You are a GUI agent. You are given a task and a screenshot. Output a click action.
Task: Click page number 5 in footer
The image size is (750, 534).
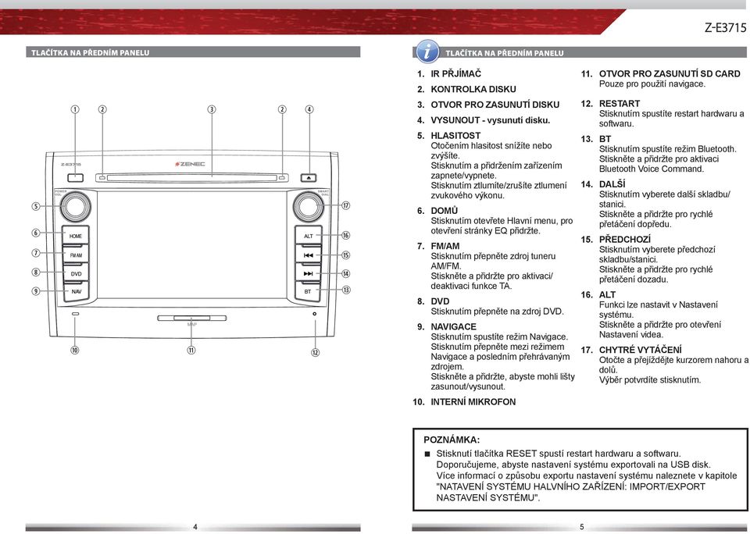pyautogui.click(x=581, y=527)
